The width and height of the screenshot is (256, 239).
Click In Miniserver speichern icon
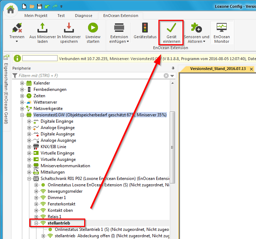pos(69,28)
